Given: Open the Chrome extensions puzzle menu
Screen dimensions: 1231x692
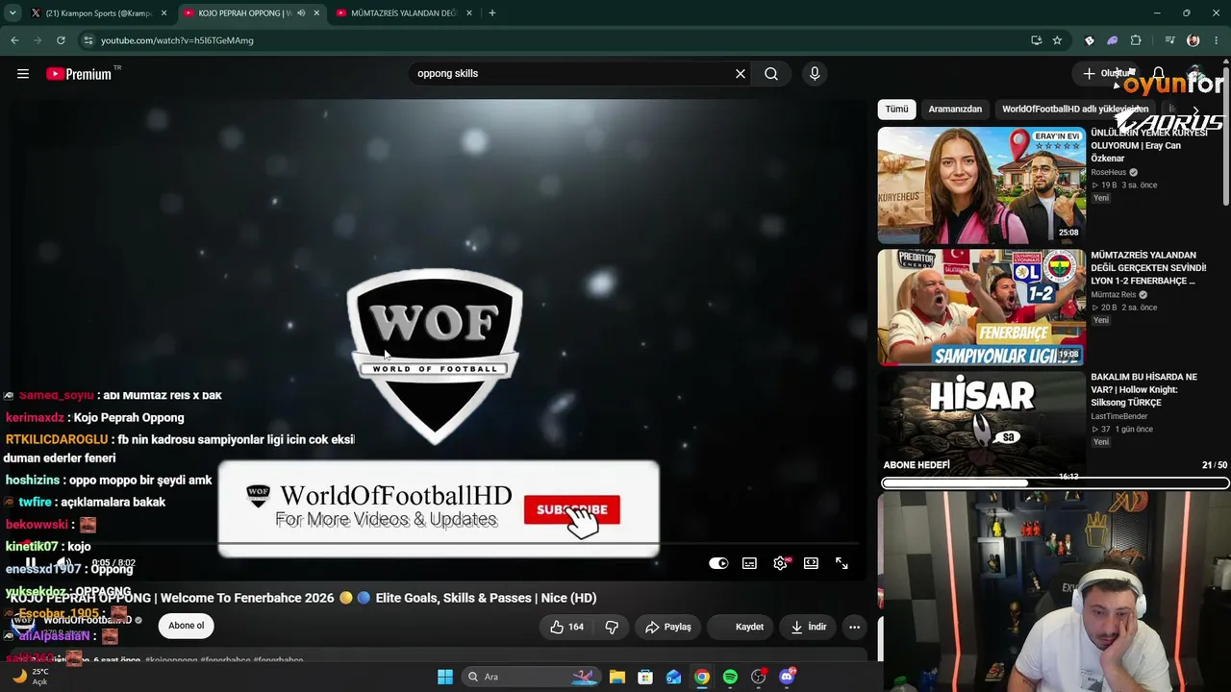Looking at the screenshot, I should (1136, 40).
